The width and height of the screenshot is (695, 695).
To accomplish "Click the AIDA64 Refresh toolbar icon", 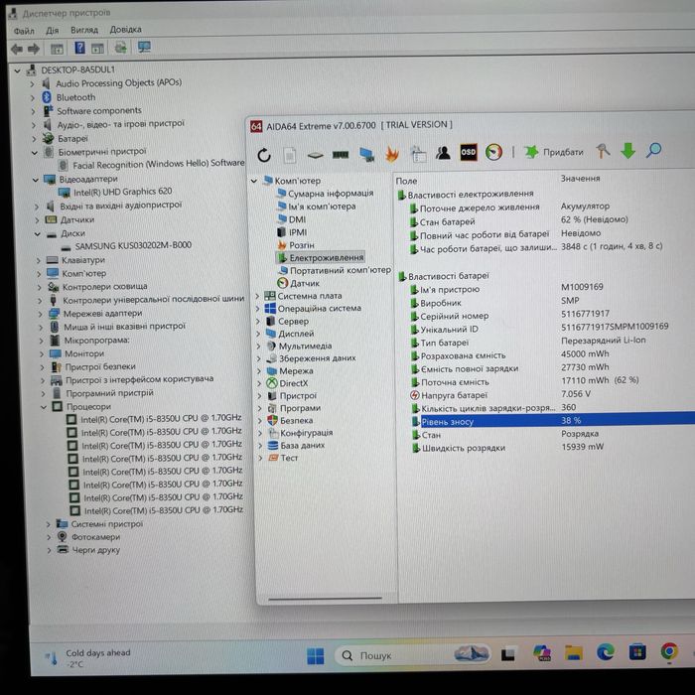I will (x=264, y=155).
